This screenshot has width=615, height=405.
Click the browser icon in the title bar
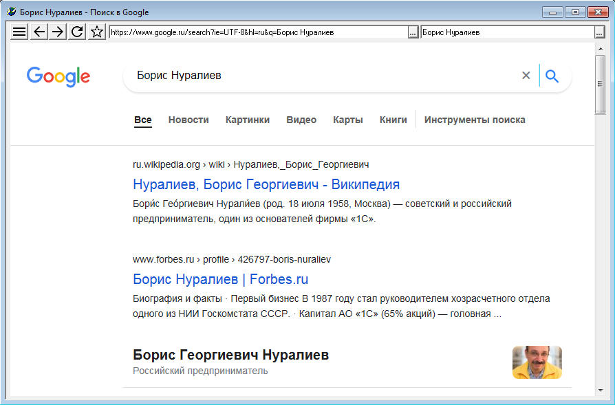12,12
